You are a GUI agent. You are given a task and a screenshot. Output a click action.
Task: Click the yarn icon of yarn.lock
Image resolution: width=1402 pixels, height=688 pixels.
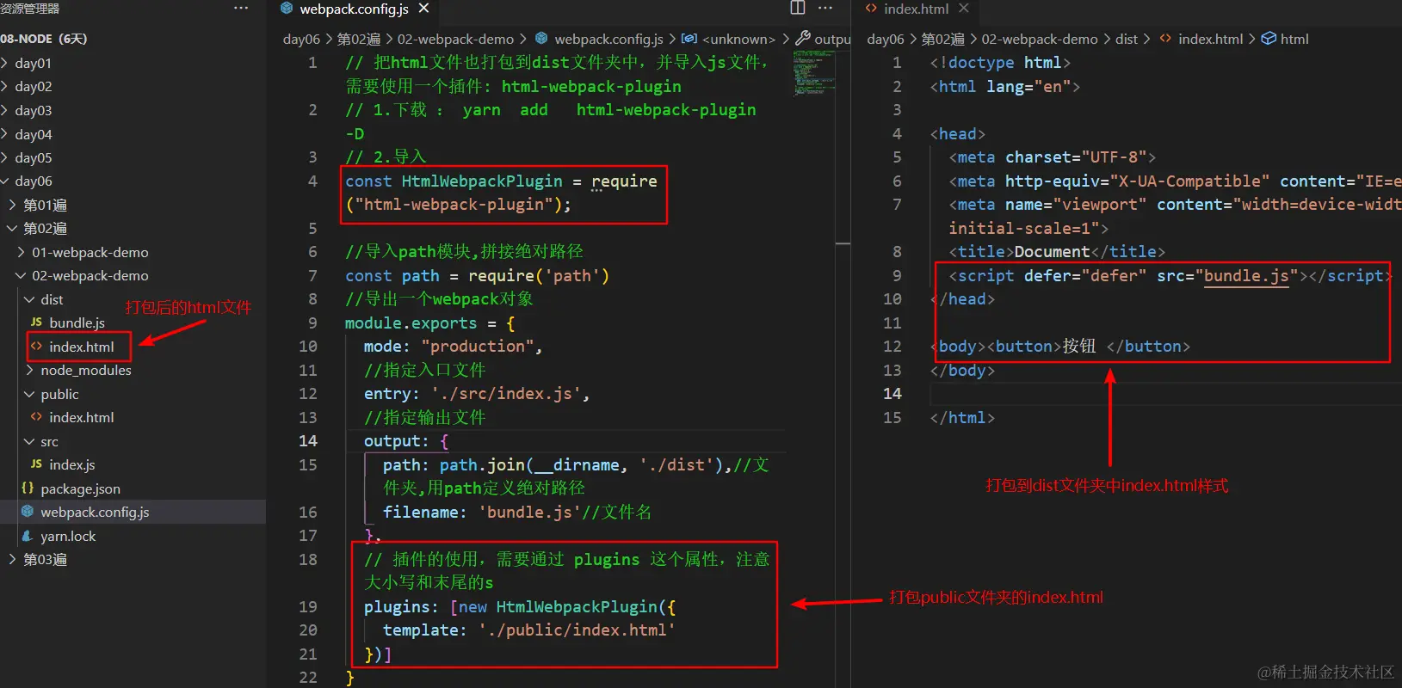coord(28,536)
